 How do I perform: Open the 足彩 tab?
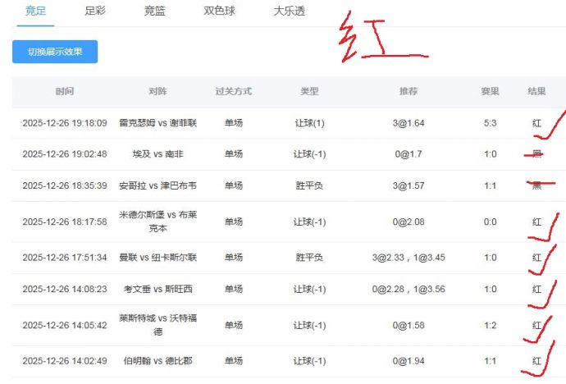point(96,11)
